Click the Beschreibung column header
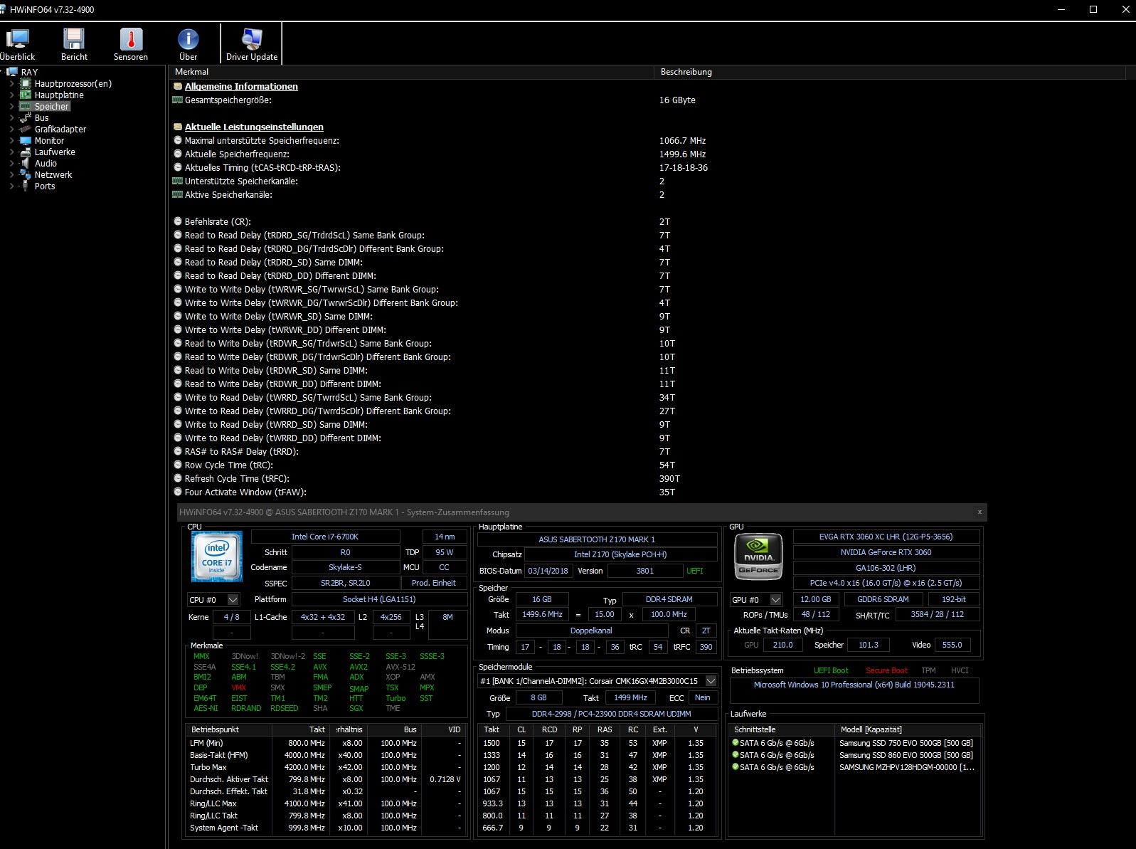 click(x=890, y=72)
